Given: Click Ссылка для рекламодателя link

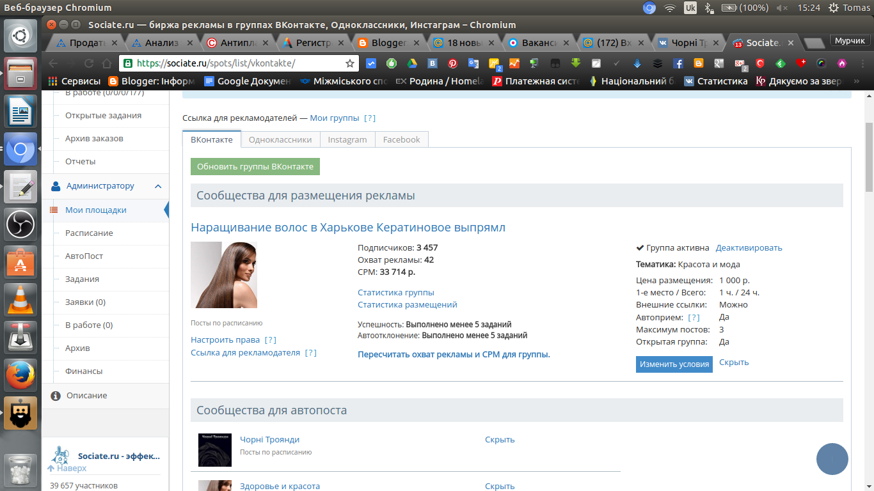Looking at the screenshot, I should coord(246,352).
